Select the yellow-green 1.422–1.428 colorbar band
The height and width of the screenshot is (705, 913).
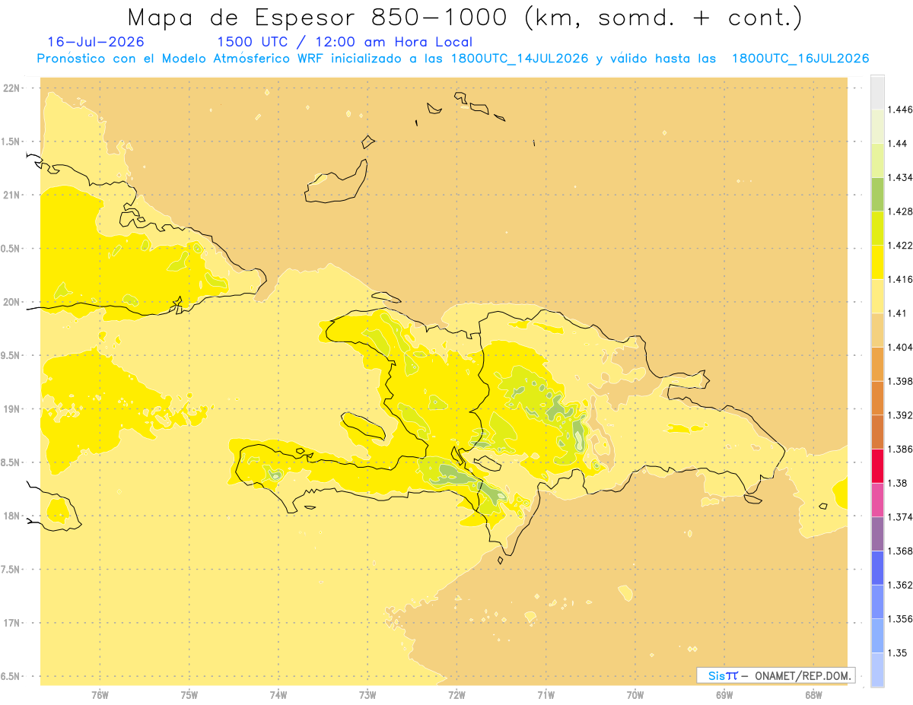(877, 228)
